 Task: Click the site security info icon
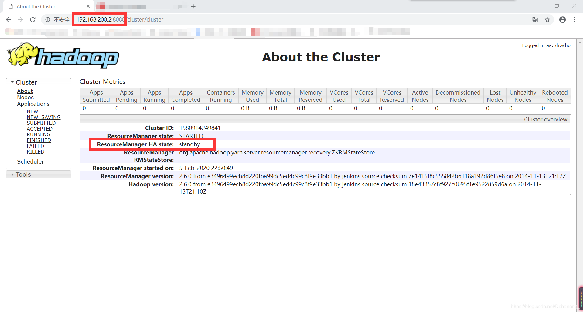point(48,20)
